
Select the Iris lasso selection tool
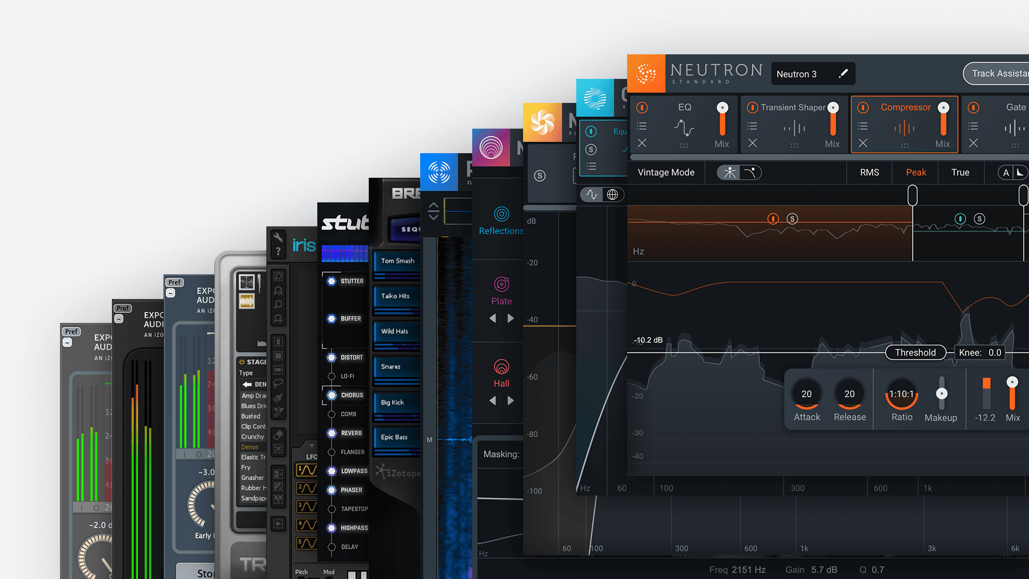(x=278, y=383)
